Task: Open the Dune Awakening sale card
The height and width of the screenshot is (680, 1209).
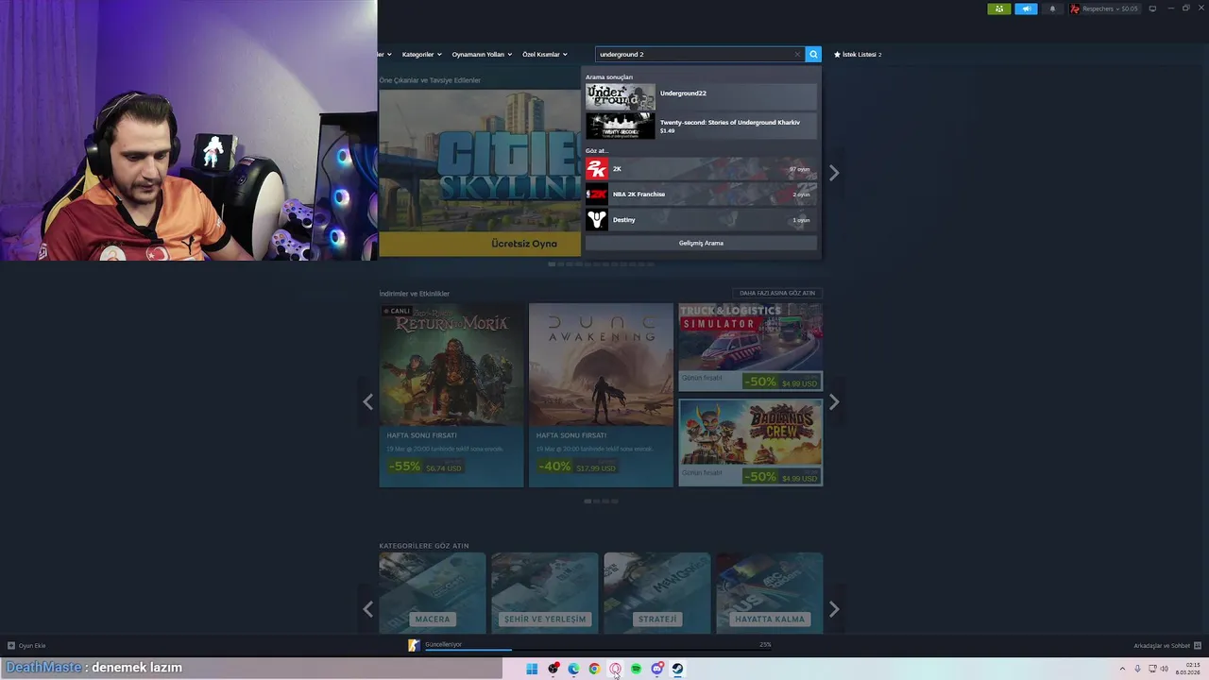Action: [x=601, y=395]
